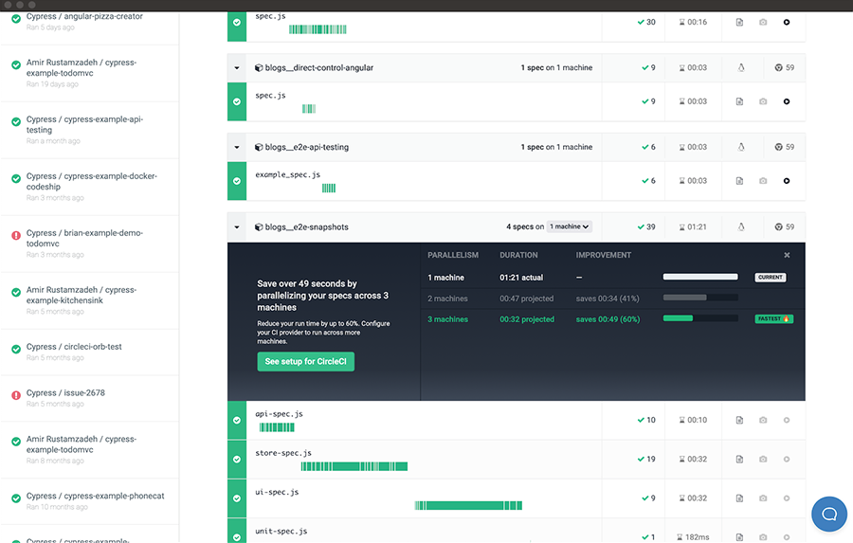Open output icon for store-spec.js
The image size is (853, 543).
pyautogui.click(x=739, y=460)
